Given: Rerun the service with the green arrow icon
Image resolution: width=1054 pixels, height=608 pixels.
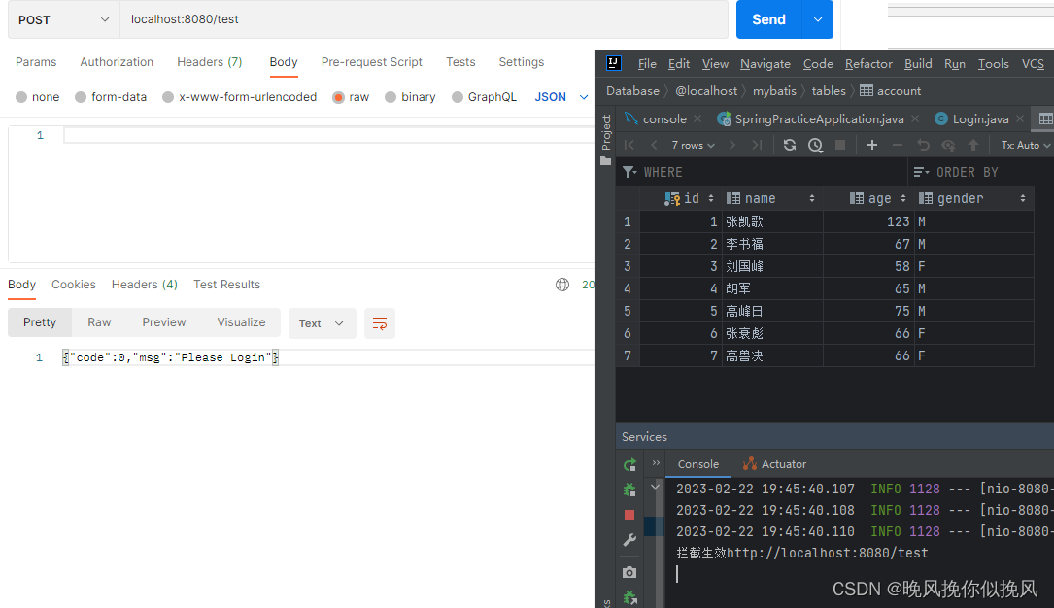Looking at the screenshot, I should [629, 465].
